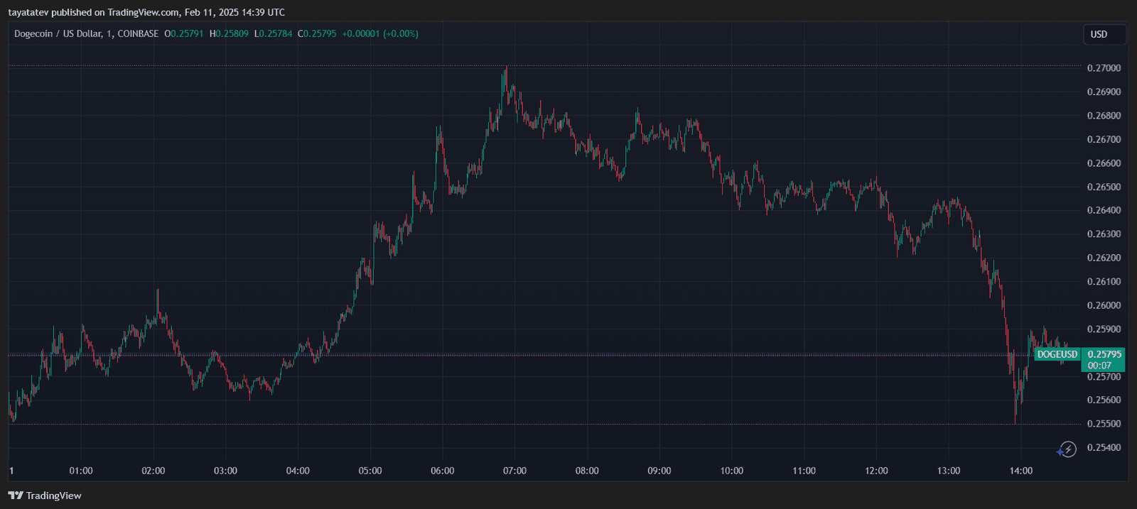Click the 0.26400 price axis label

[1104, 210]
